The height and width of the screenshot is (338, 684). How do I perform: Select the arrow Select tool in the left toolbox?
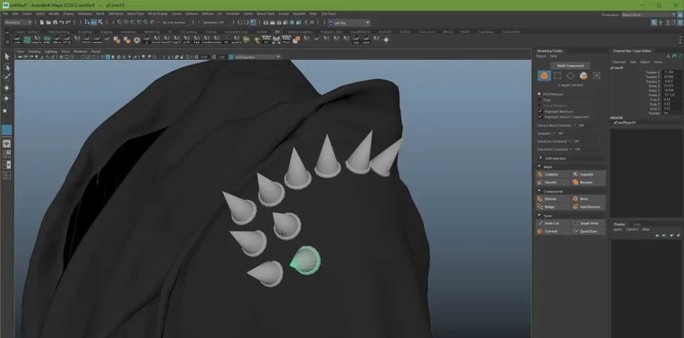7,56
